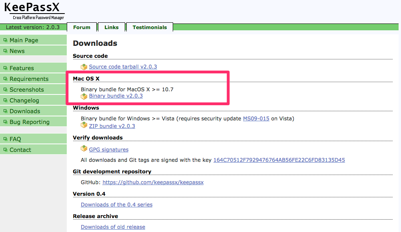Open Downloads of the 0.4 series

tap(117, 204)
